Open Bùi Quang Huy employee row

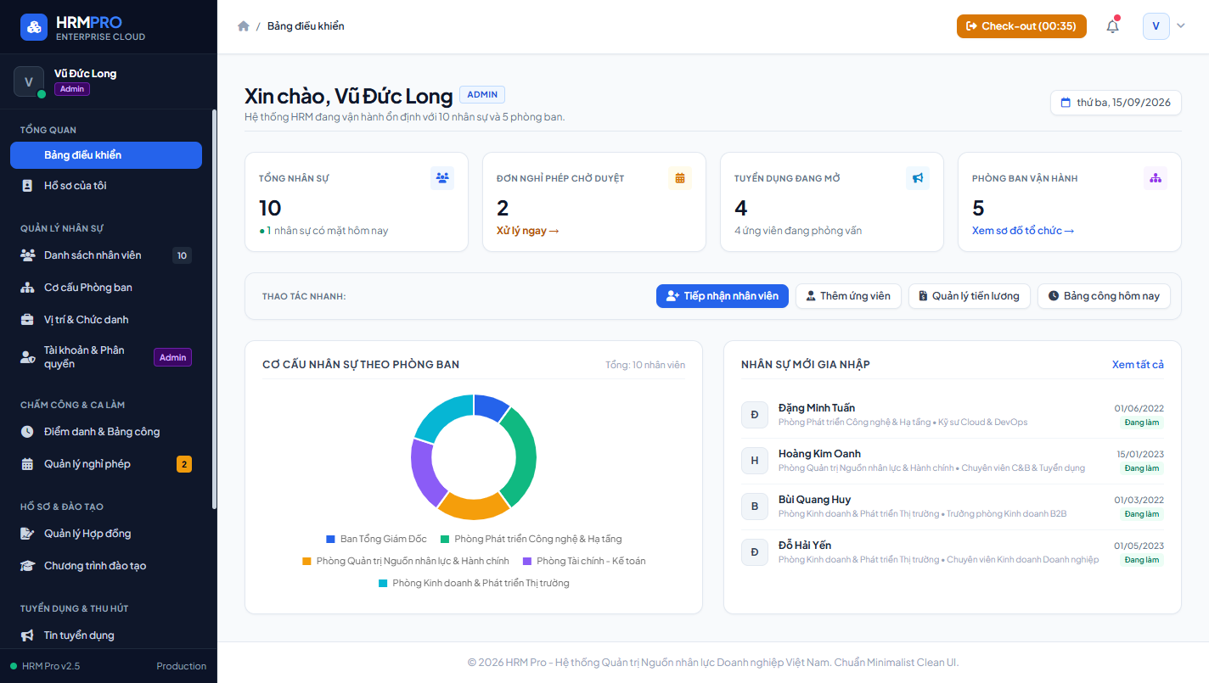point(953,506)
